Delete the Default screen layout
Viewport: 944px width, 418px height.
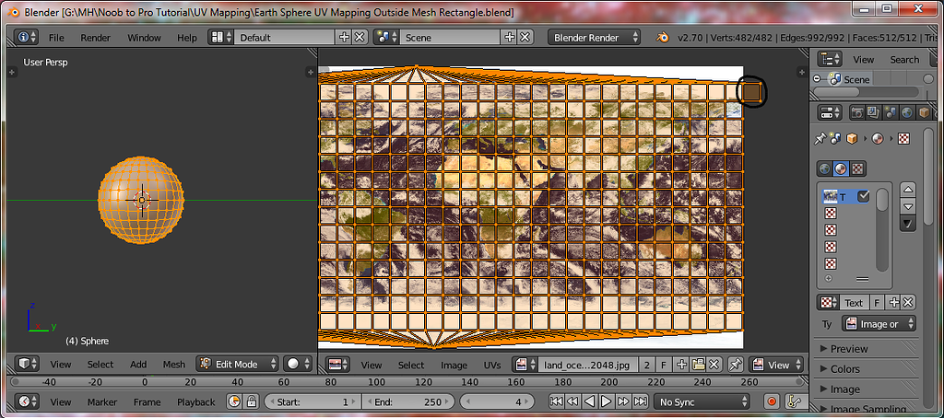(x=360, y=38)
